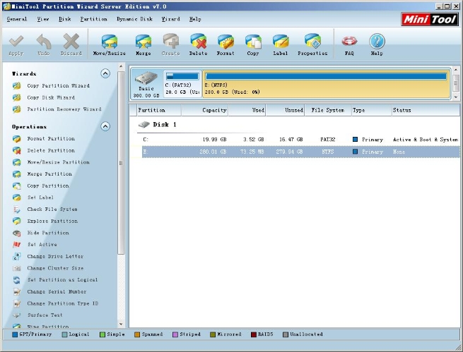Choose Move/Resize Partition in Operations
463x352 pixels.
58,162
